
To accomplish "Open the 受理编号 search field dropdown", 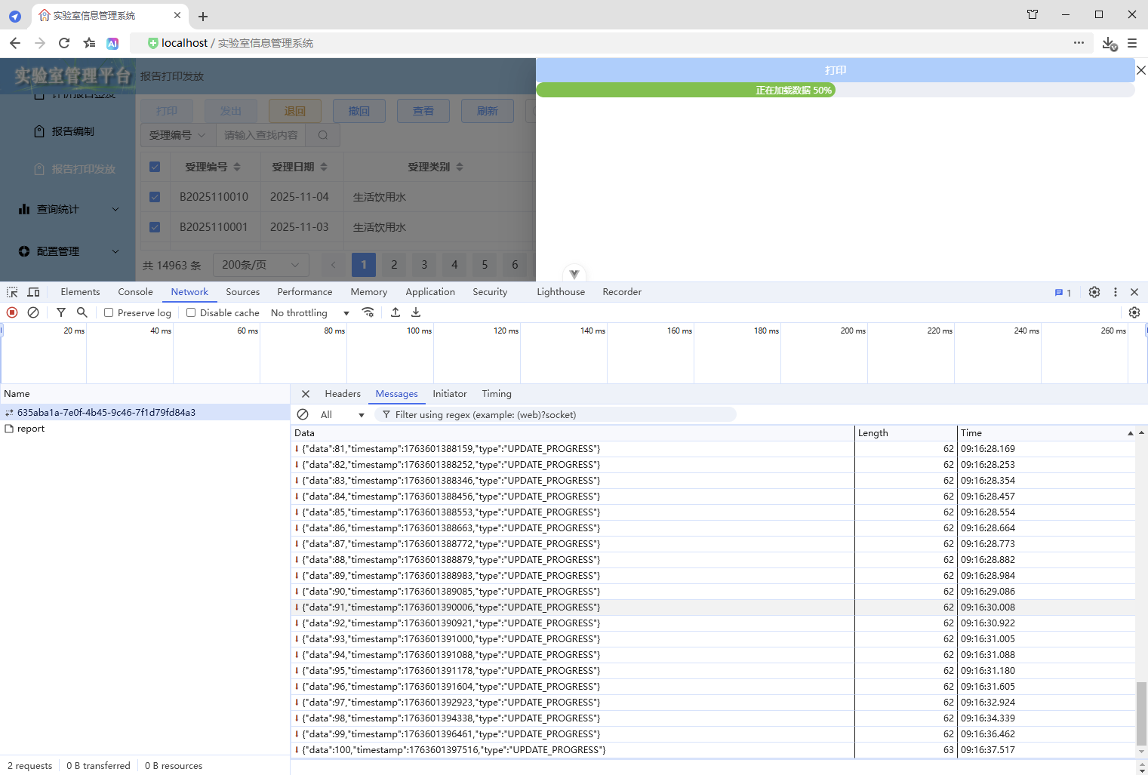I will pyautogui.click(x=177, y=135).
